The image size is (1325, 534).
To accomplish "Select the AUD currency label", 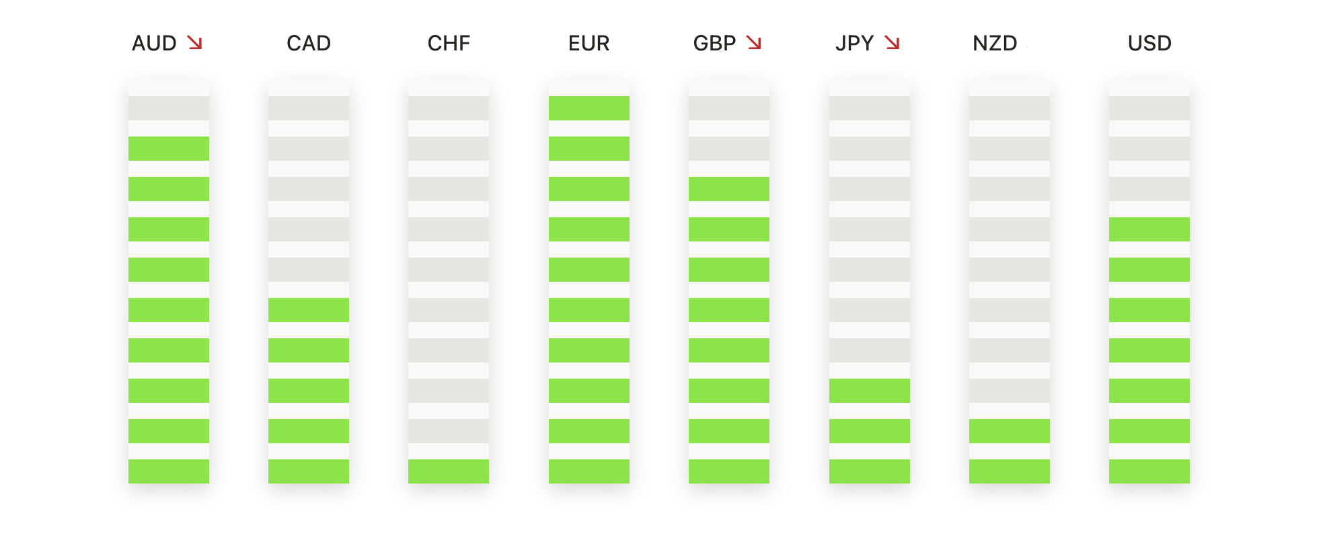I will point(154,44).
